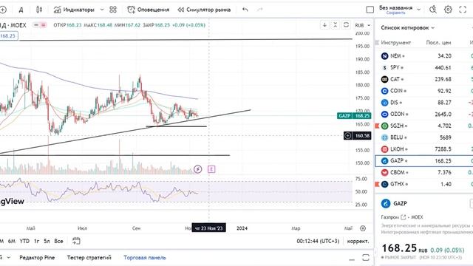
Task: Select the SPY watchlist row
Action: point(423,67)
